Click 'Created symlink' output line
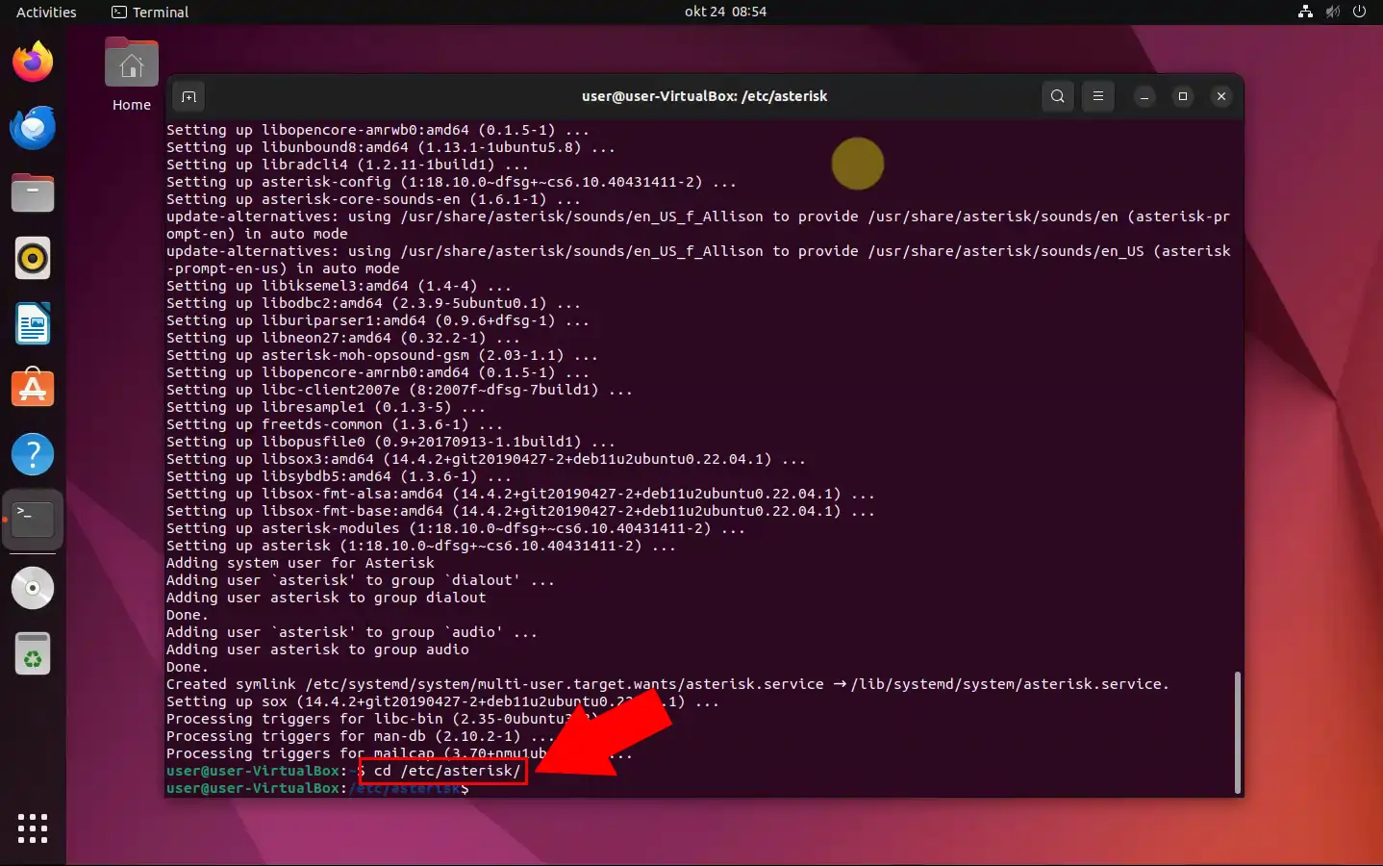This screenshot has width=1383, height=866. pos(667,684)
